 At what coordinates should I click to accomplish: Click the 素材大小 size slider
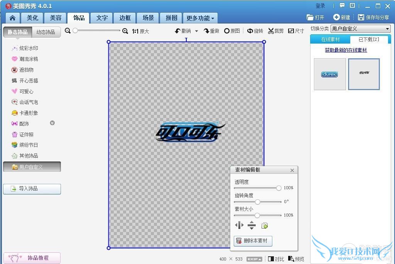(x=257, y=215)
